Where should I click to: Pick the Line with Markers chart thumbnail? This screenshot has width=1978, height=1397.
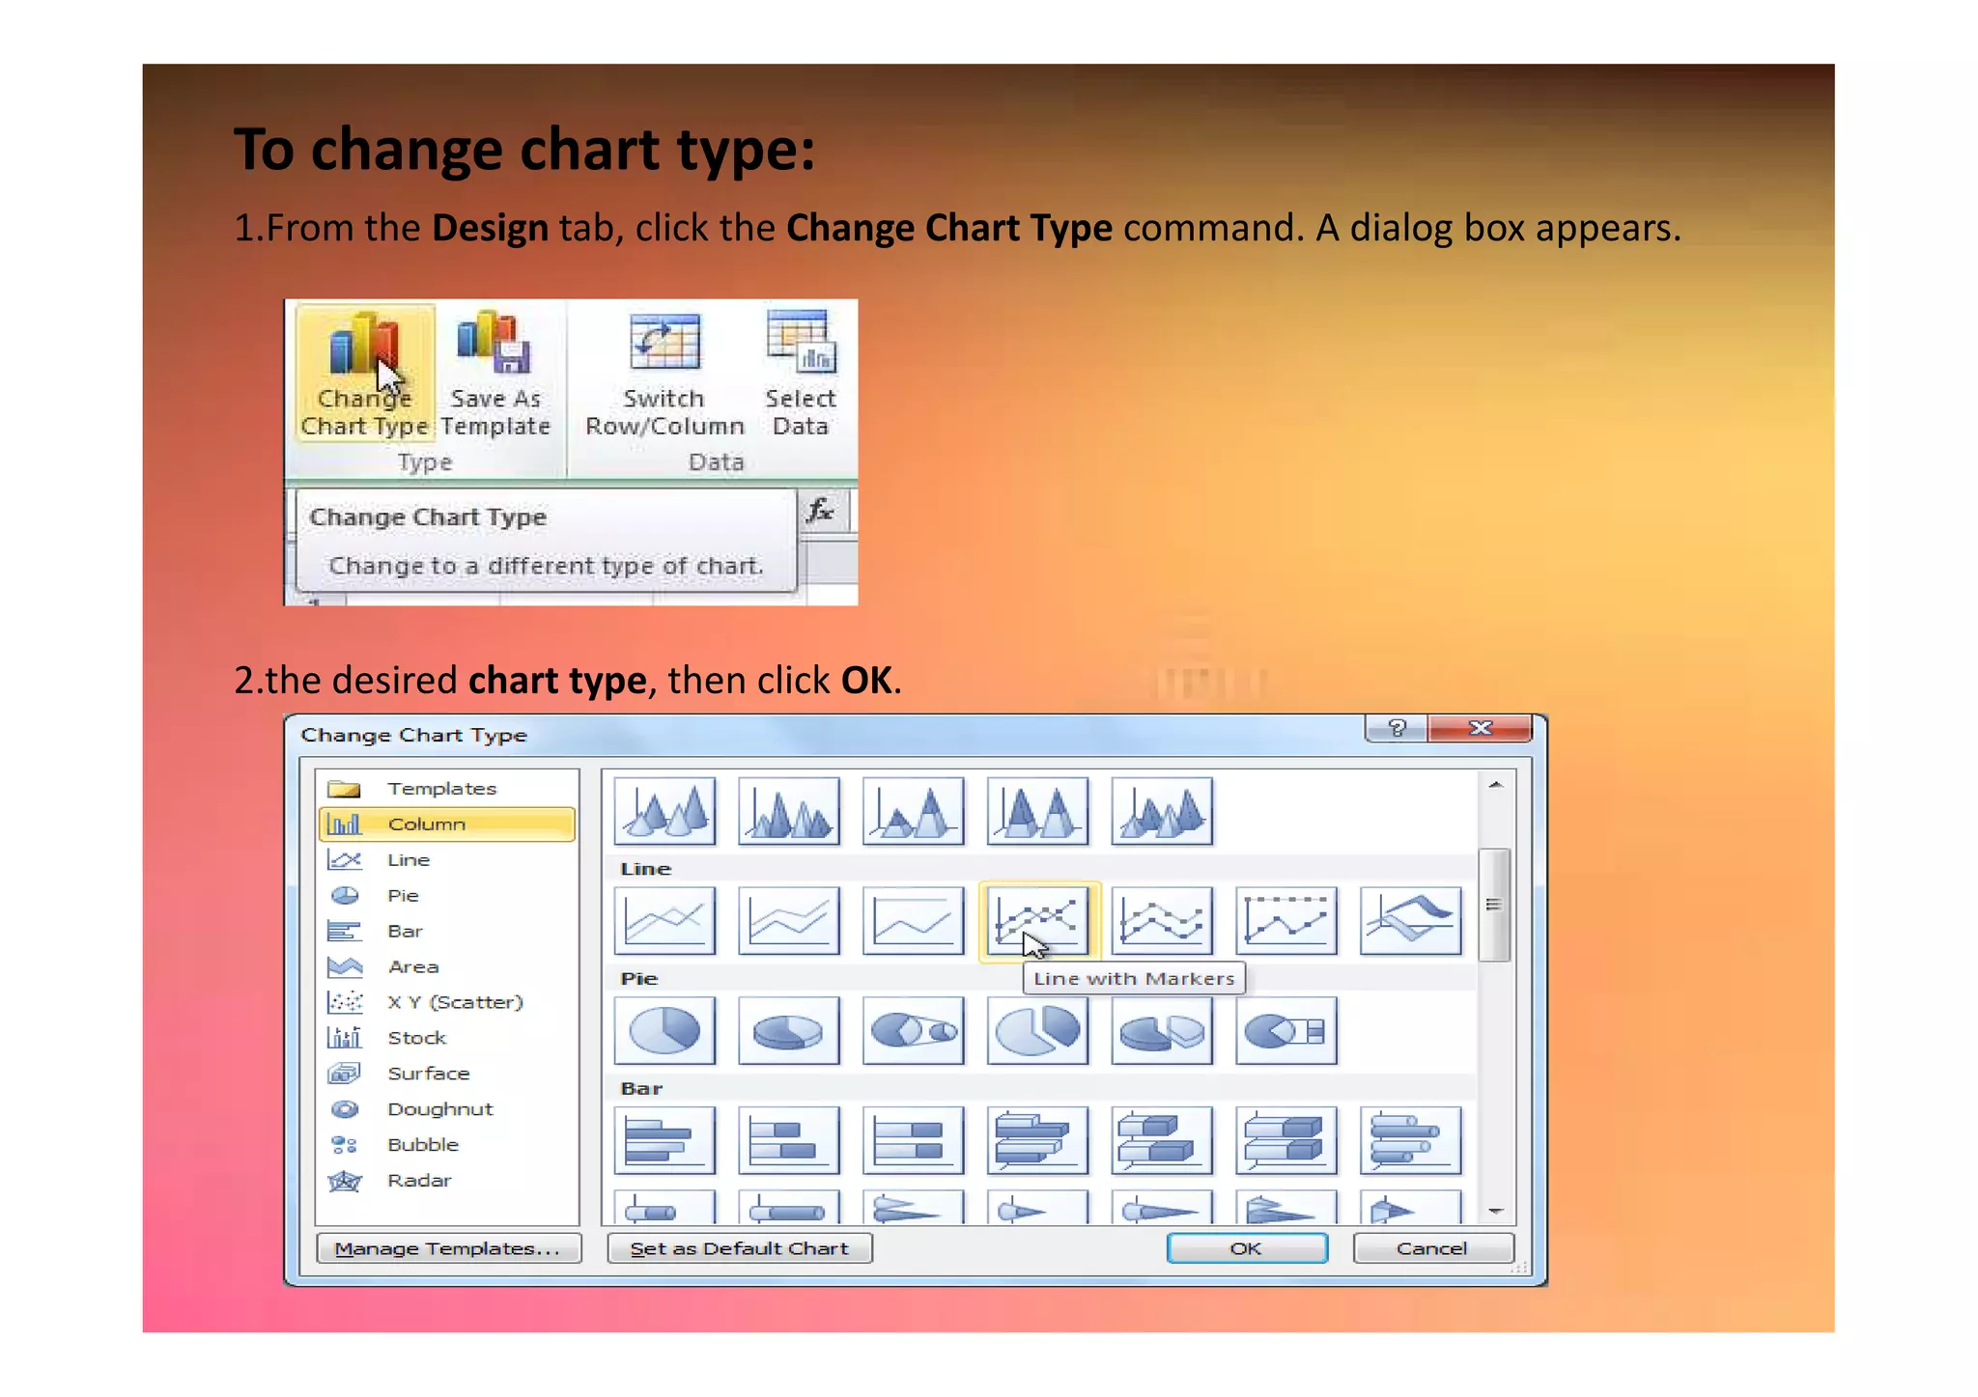point(1038,921)
